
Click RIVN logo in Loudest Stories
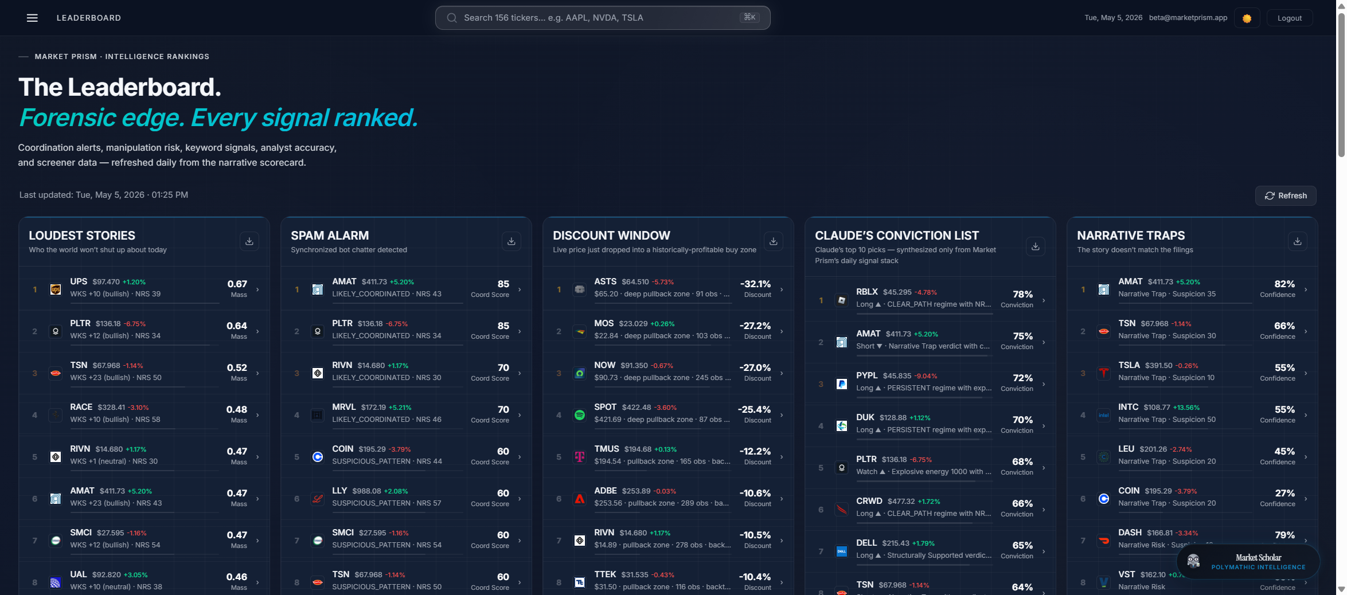[x=56, y=457]
